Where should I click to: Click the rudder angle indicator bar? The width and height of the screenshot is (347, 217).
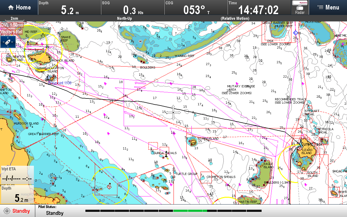[x=173, y=211]
